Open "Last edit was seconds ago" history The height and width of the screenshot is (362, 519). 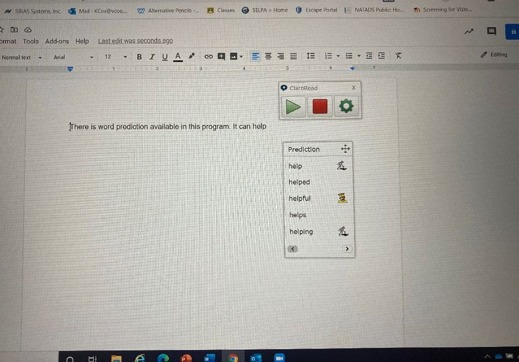(x=136, y=41)
